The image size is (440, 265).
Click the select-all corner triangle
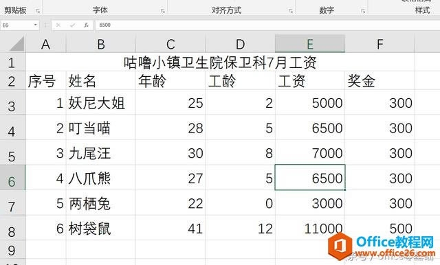click(16, 44)
